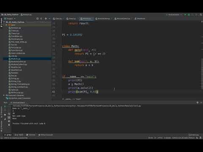
Task: Open the Run config dropdown in top toolbar
Action: [174, 15]
